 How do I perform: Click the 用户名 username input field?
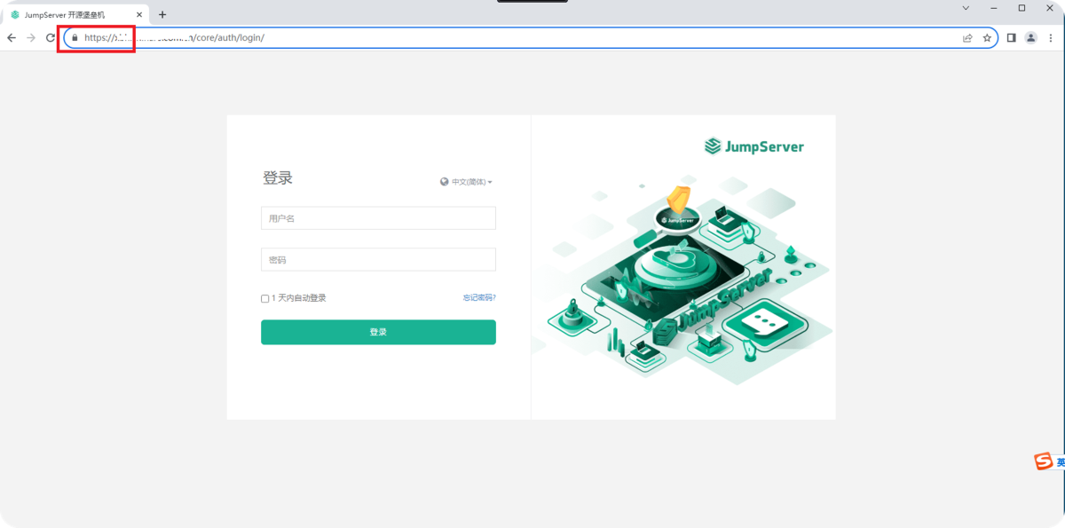point(378,217)
